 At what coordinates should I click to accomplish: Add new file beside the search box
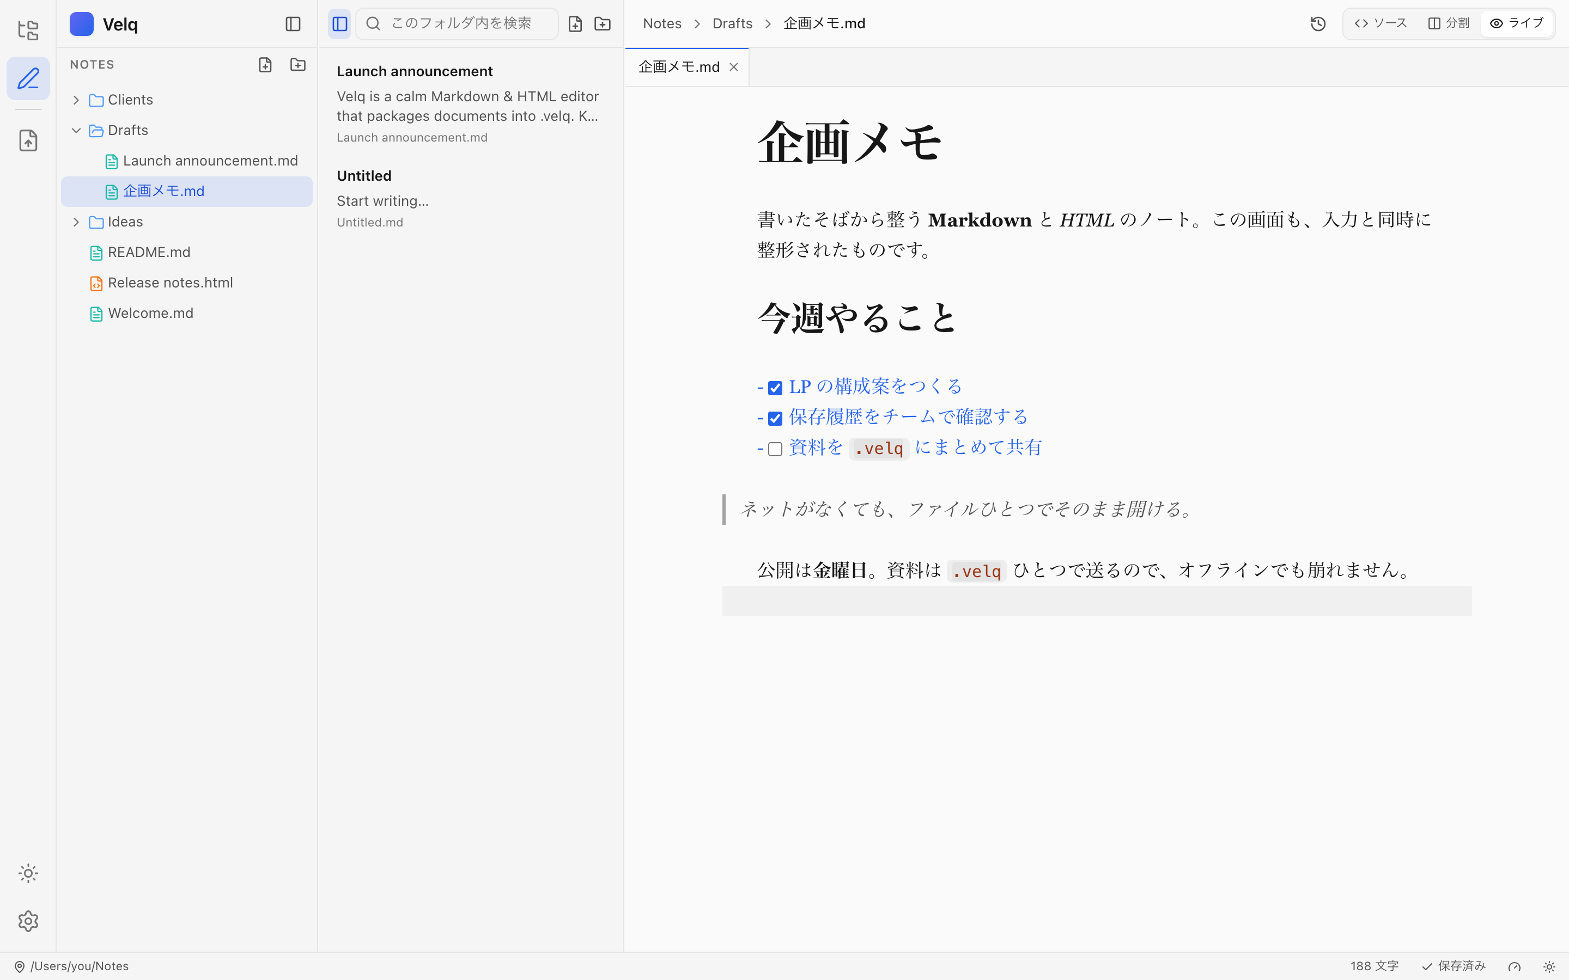pyautogui.click(x=575, y=24)
